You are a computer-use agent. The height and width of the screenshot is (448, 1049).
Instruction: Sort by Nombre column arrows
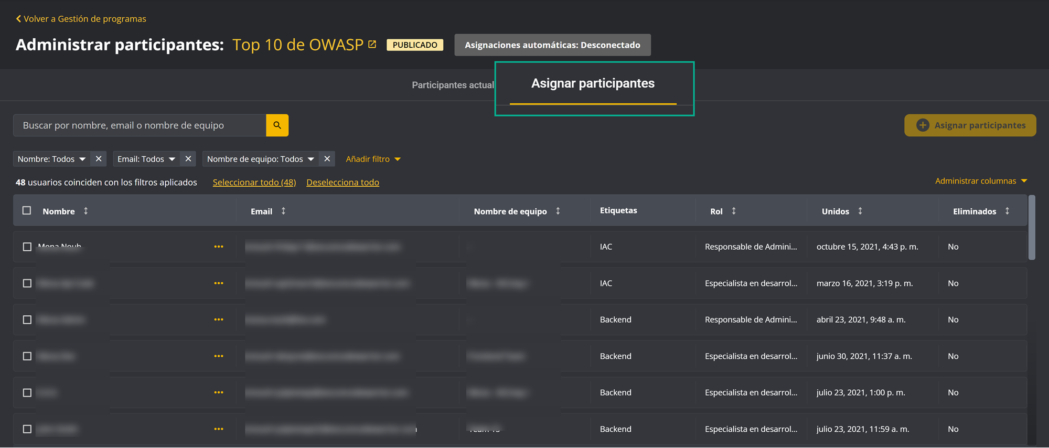[86, 211]
